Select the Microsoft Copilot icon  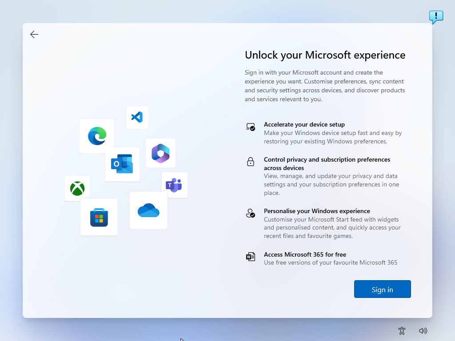(x=161, y=153)
